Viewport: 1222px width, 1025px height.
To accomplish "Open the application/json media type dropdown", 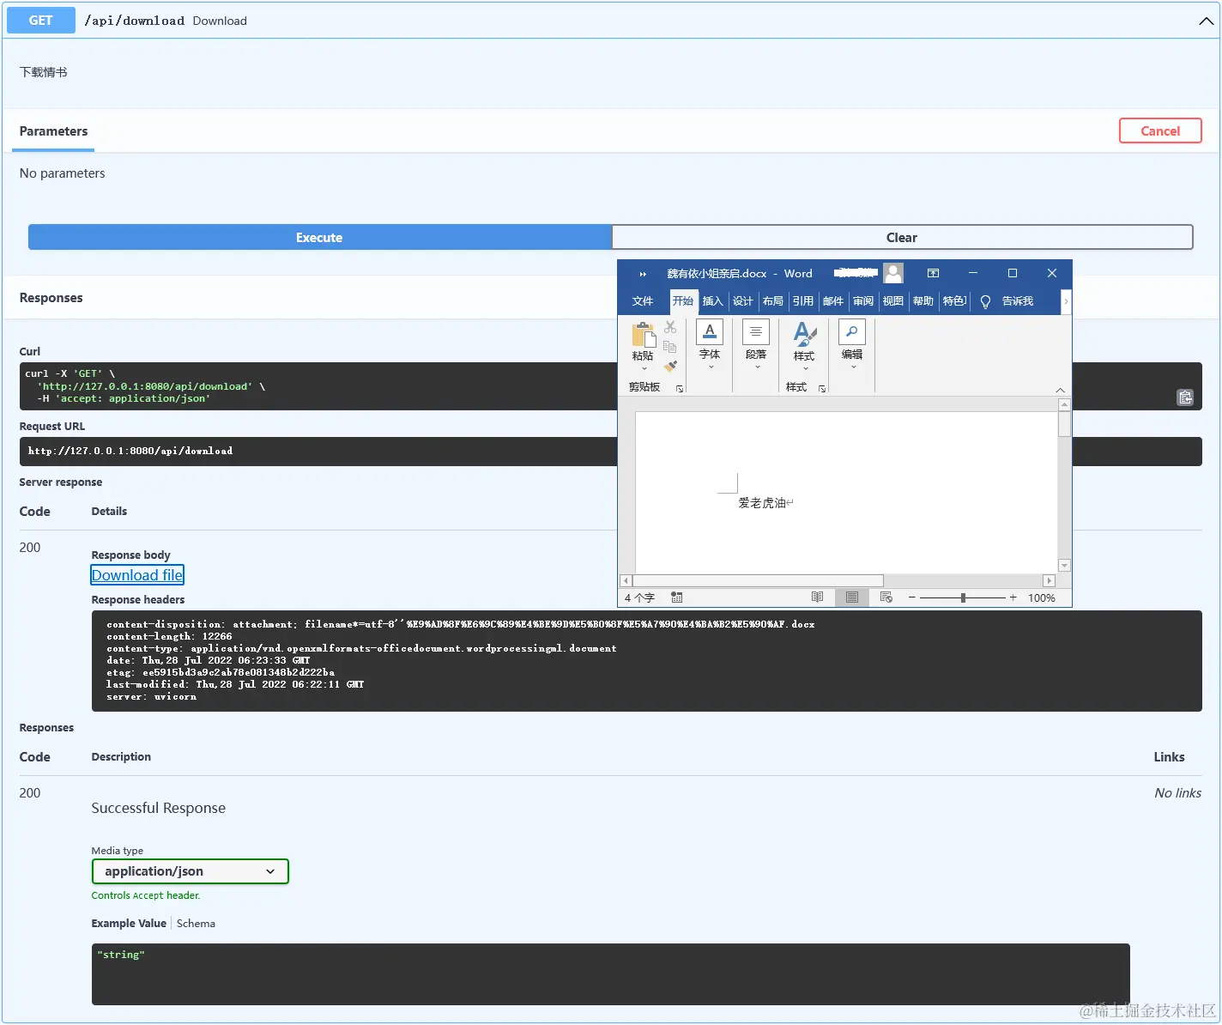I will 190,871.
